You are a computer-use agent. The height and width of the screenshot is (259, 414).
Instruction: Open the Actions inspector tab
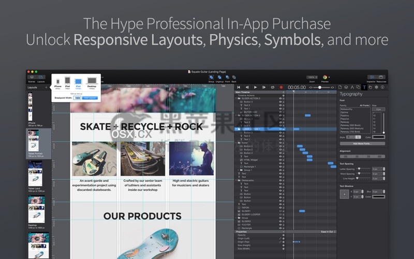tap(371, 87)
